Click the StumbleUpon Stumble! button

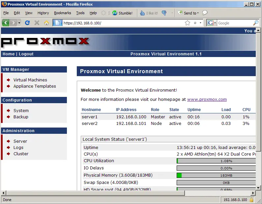pyautogui.click(x=122, y=13)
